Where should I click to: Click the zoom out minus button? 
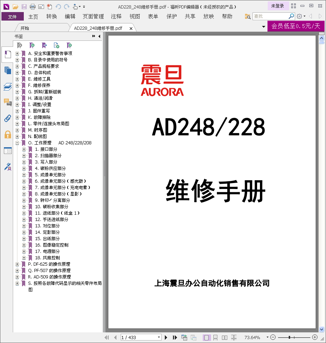click(273, 337)
